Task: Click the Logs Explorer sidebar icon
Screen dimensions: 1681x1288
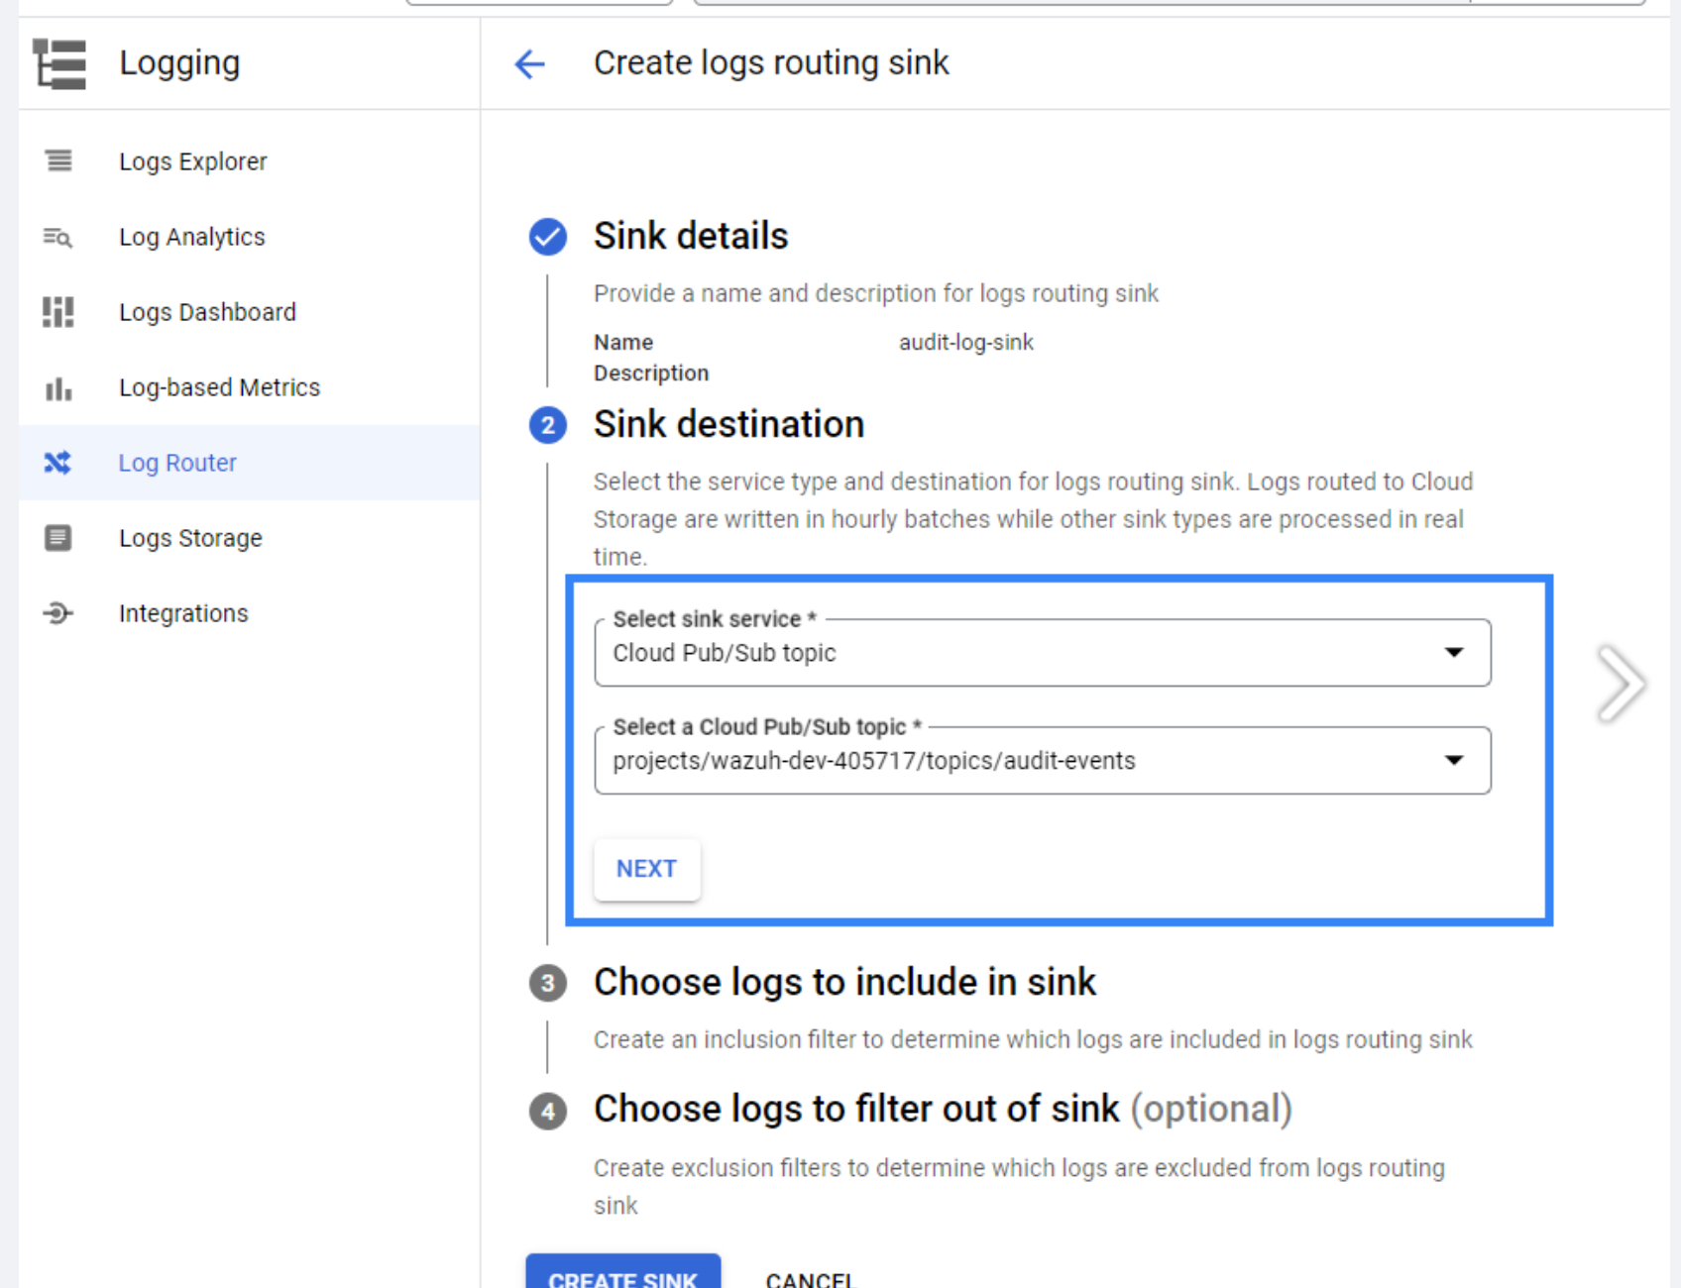Action: coord(58,161)
